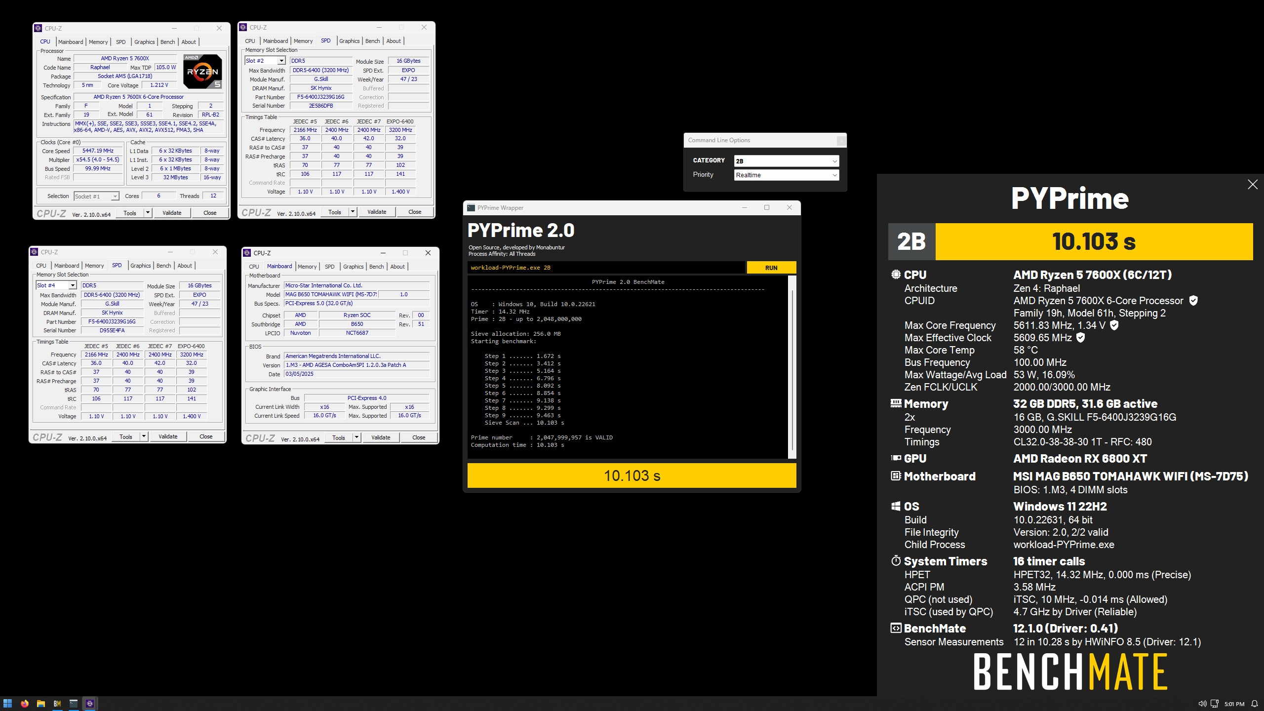Launch Firefox from the taskbar
Screen dimensions: 1264x711
click(x=24, y=704)
